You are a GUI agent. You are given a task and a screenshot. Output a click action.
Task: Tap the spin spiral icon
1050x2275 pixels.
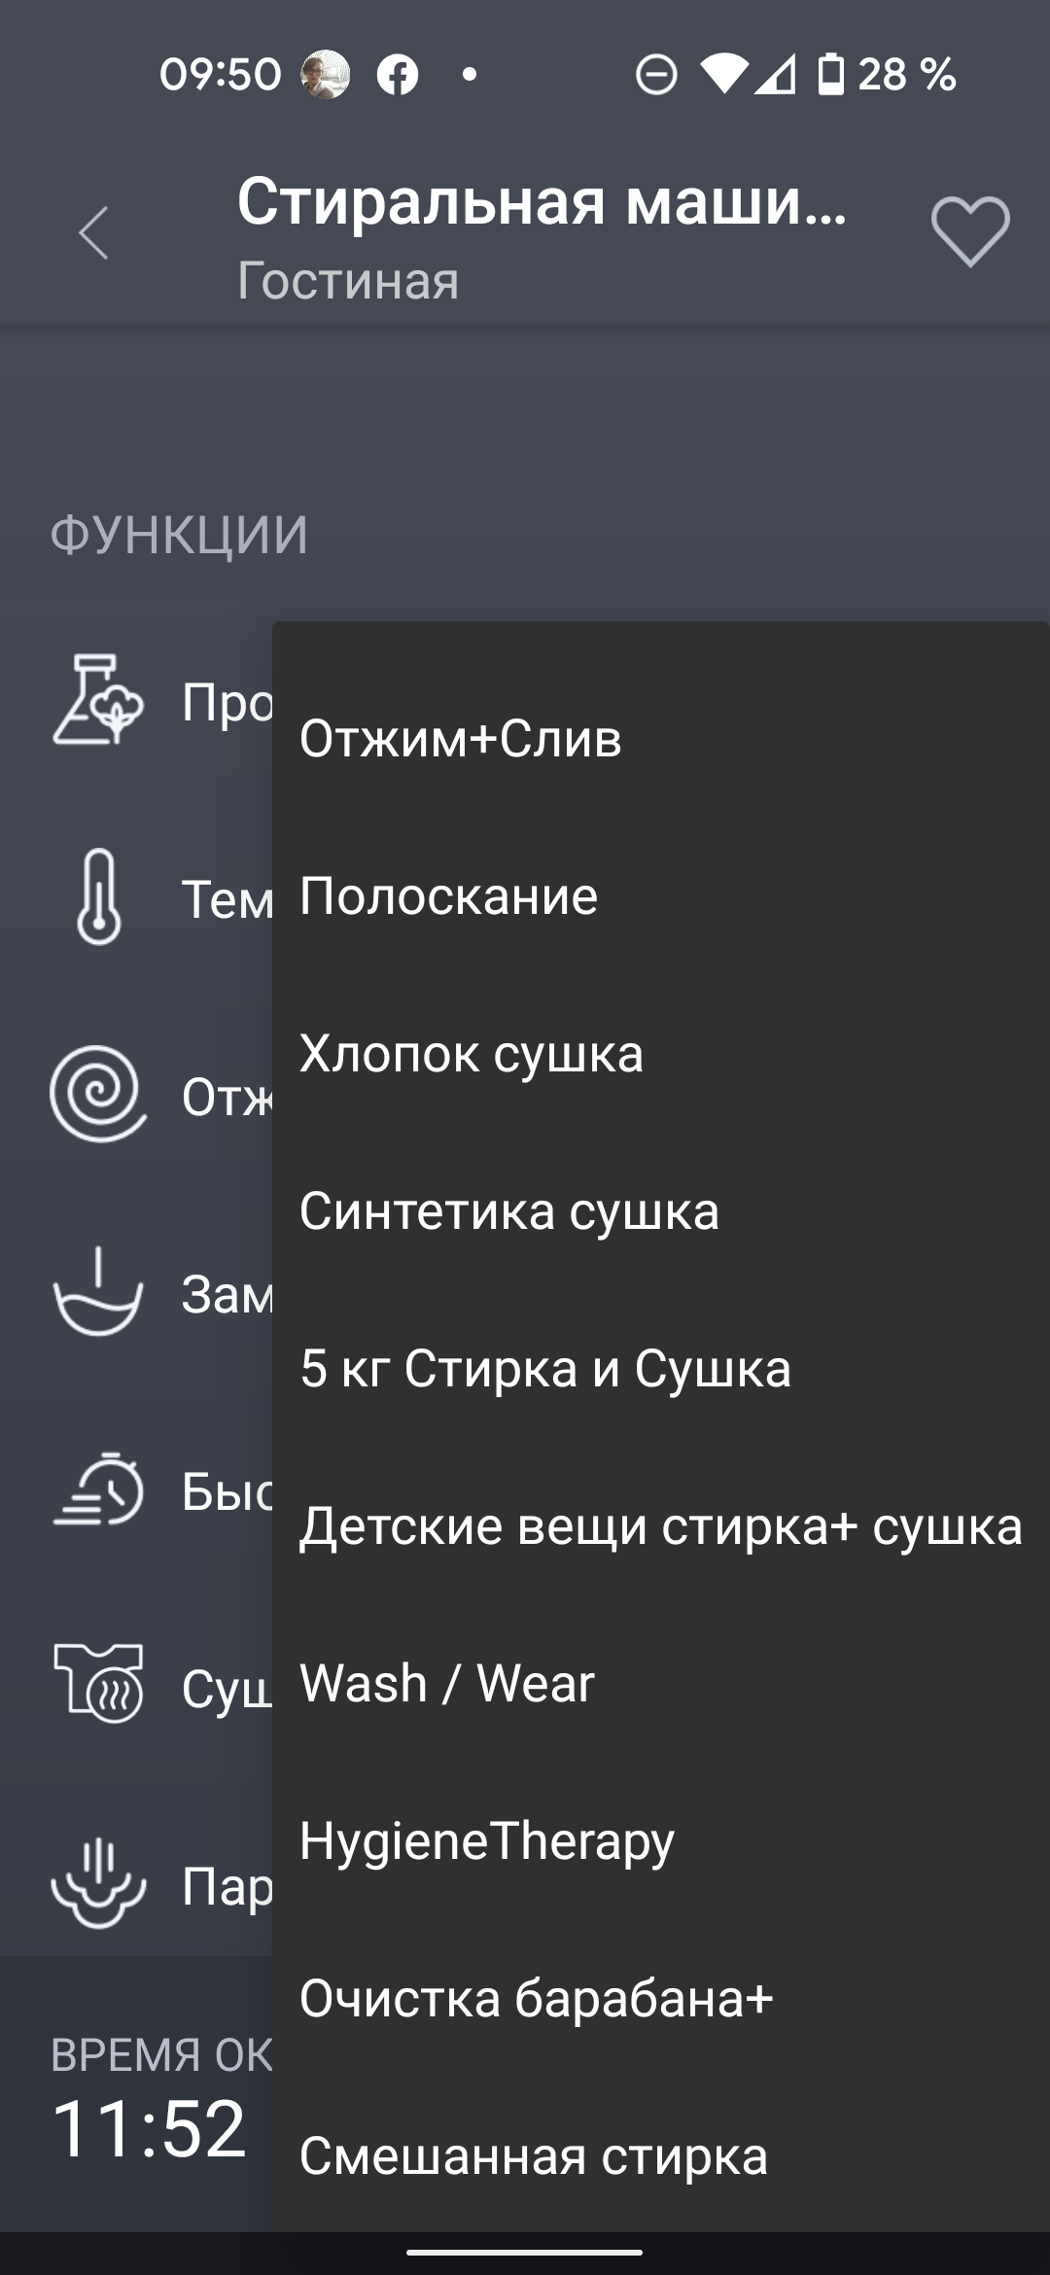point(97,1094)
